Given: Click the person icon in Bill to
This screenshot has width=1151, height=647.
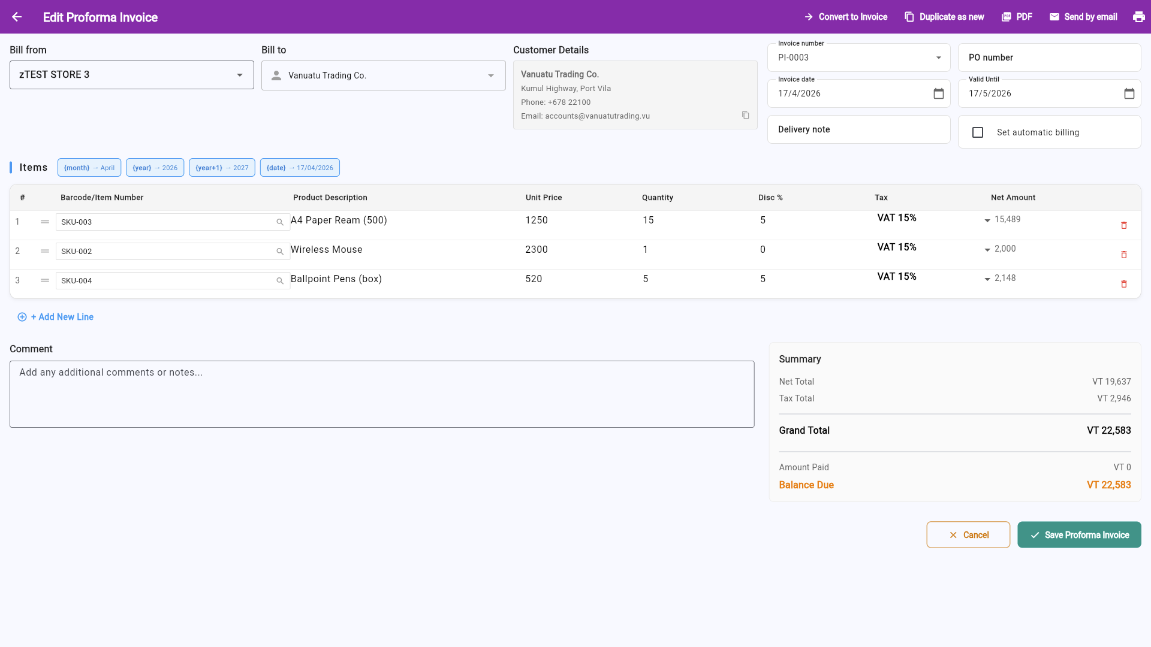Looking at the screenshot, I should point(276,75).
